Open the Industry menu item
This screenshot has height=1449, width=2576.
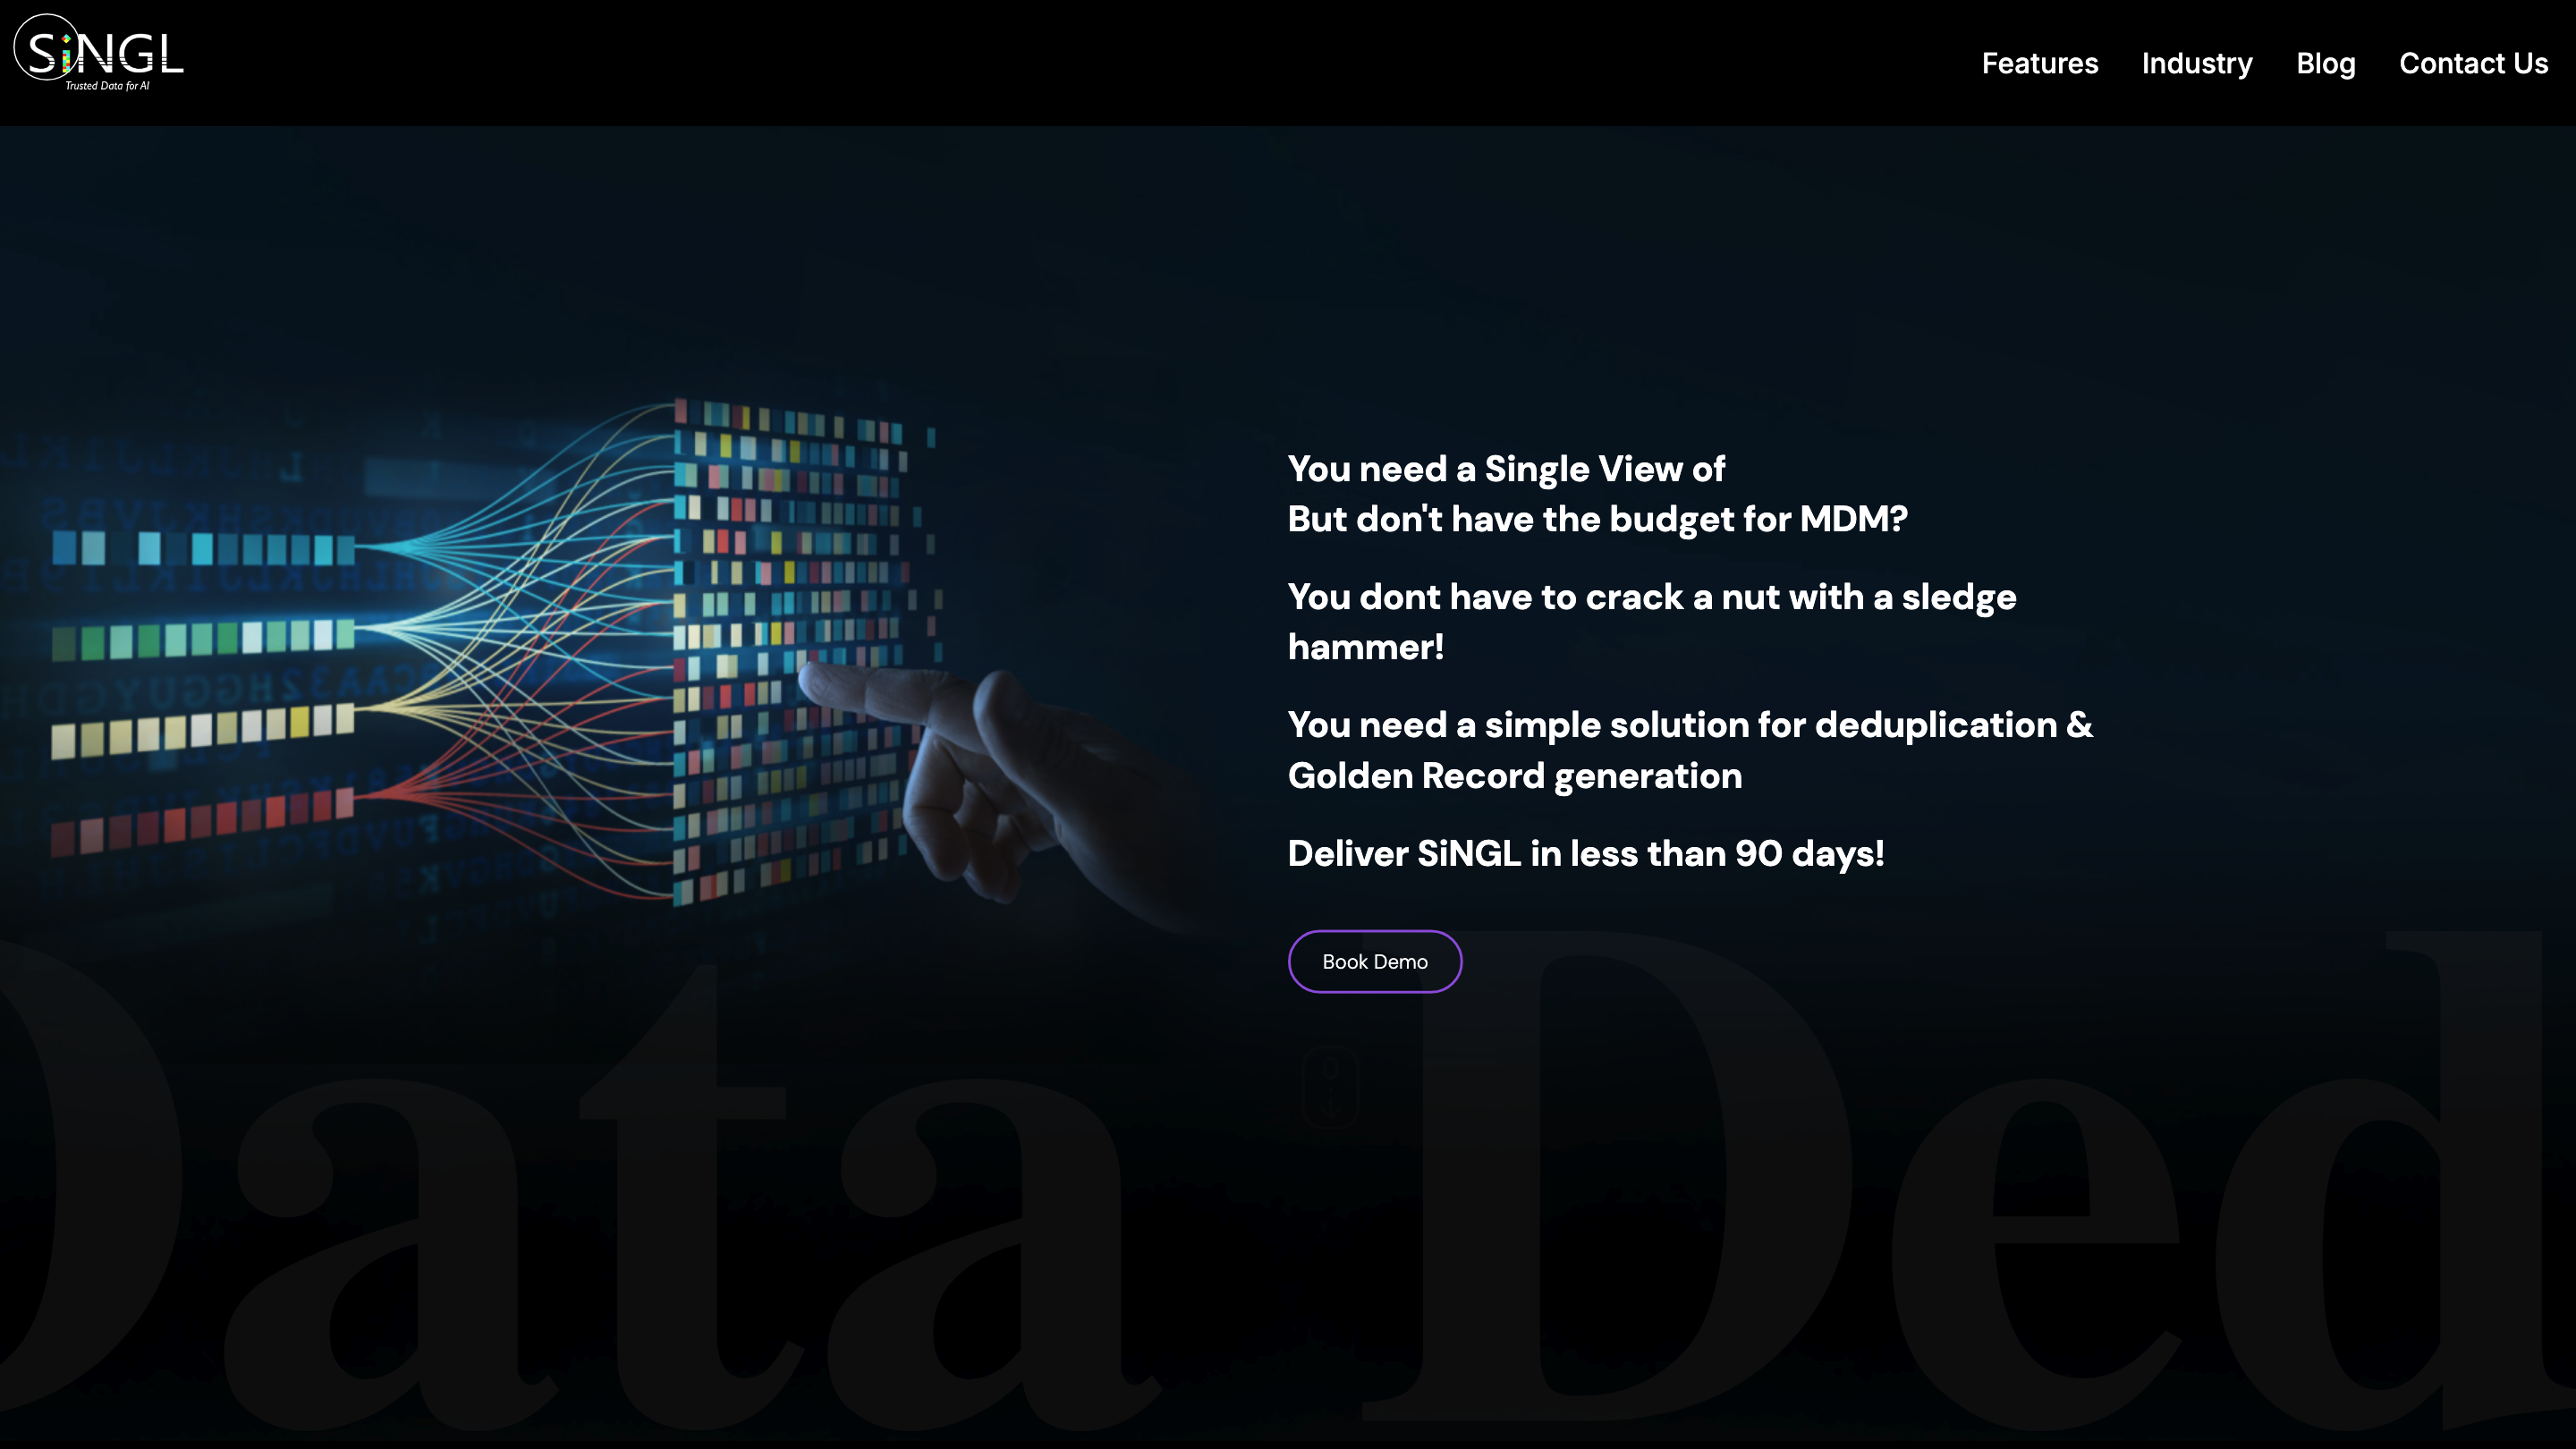click(2196, 64)
